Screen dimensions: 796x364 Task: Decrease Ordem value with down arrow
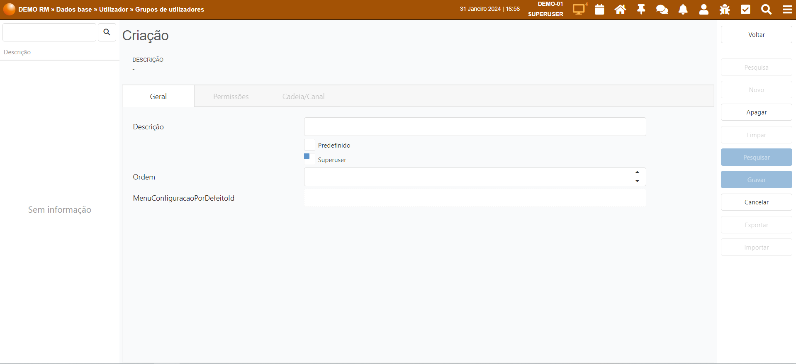637,181
